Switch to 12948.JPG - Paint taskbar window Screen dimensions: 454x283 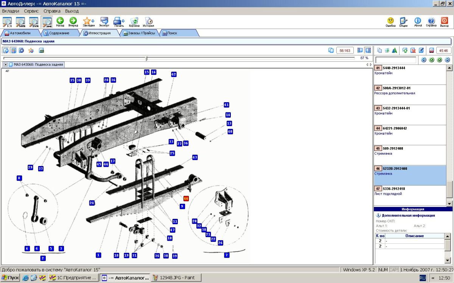click(176, 278)
